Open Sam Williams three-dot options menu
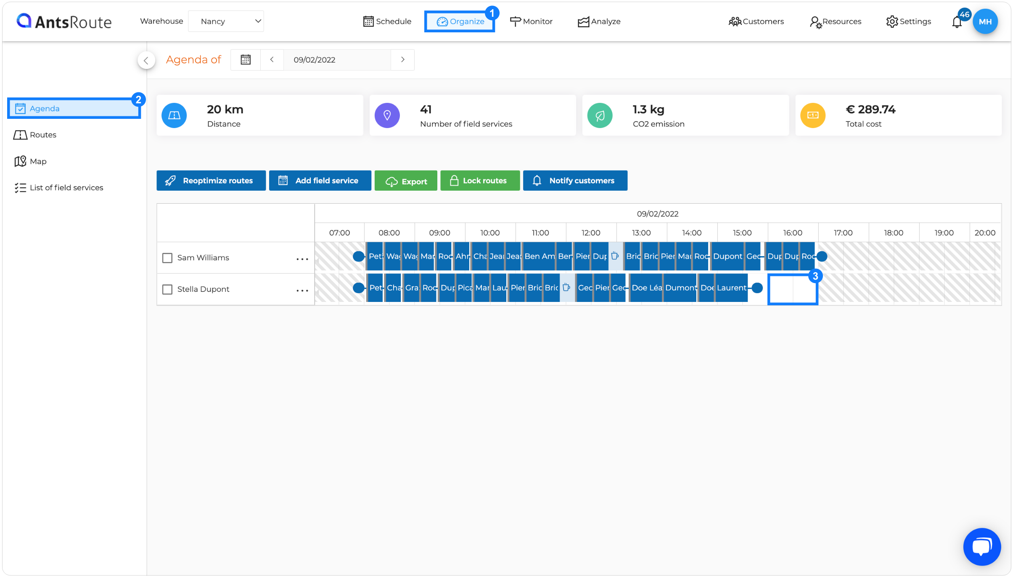Screen dimensions: 1013x577 point(302,259)
